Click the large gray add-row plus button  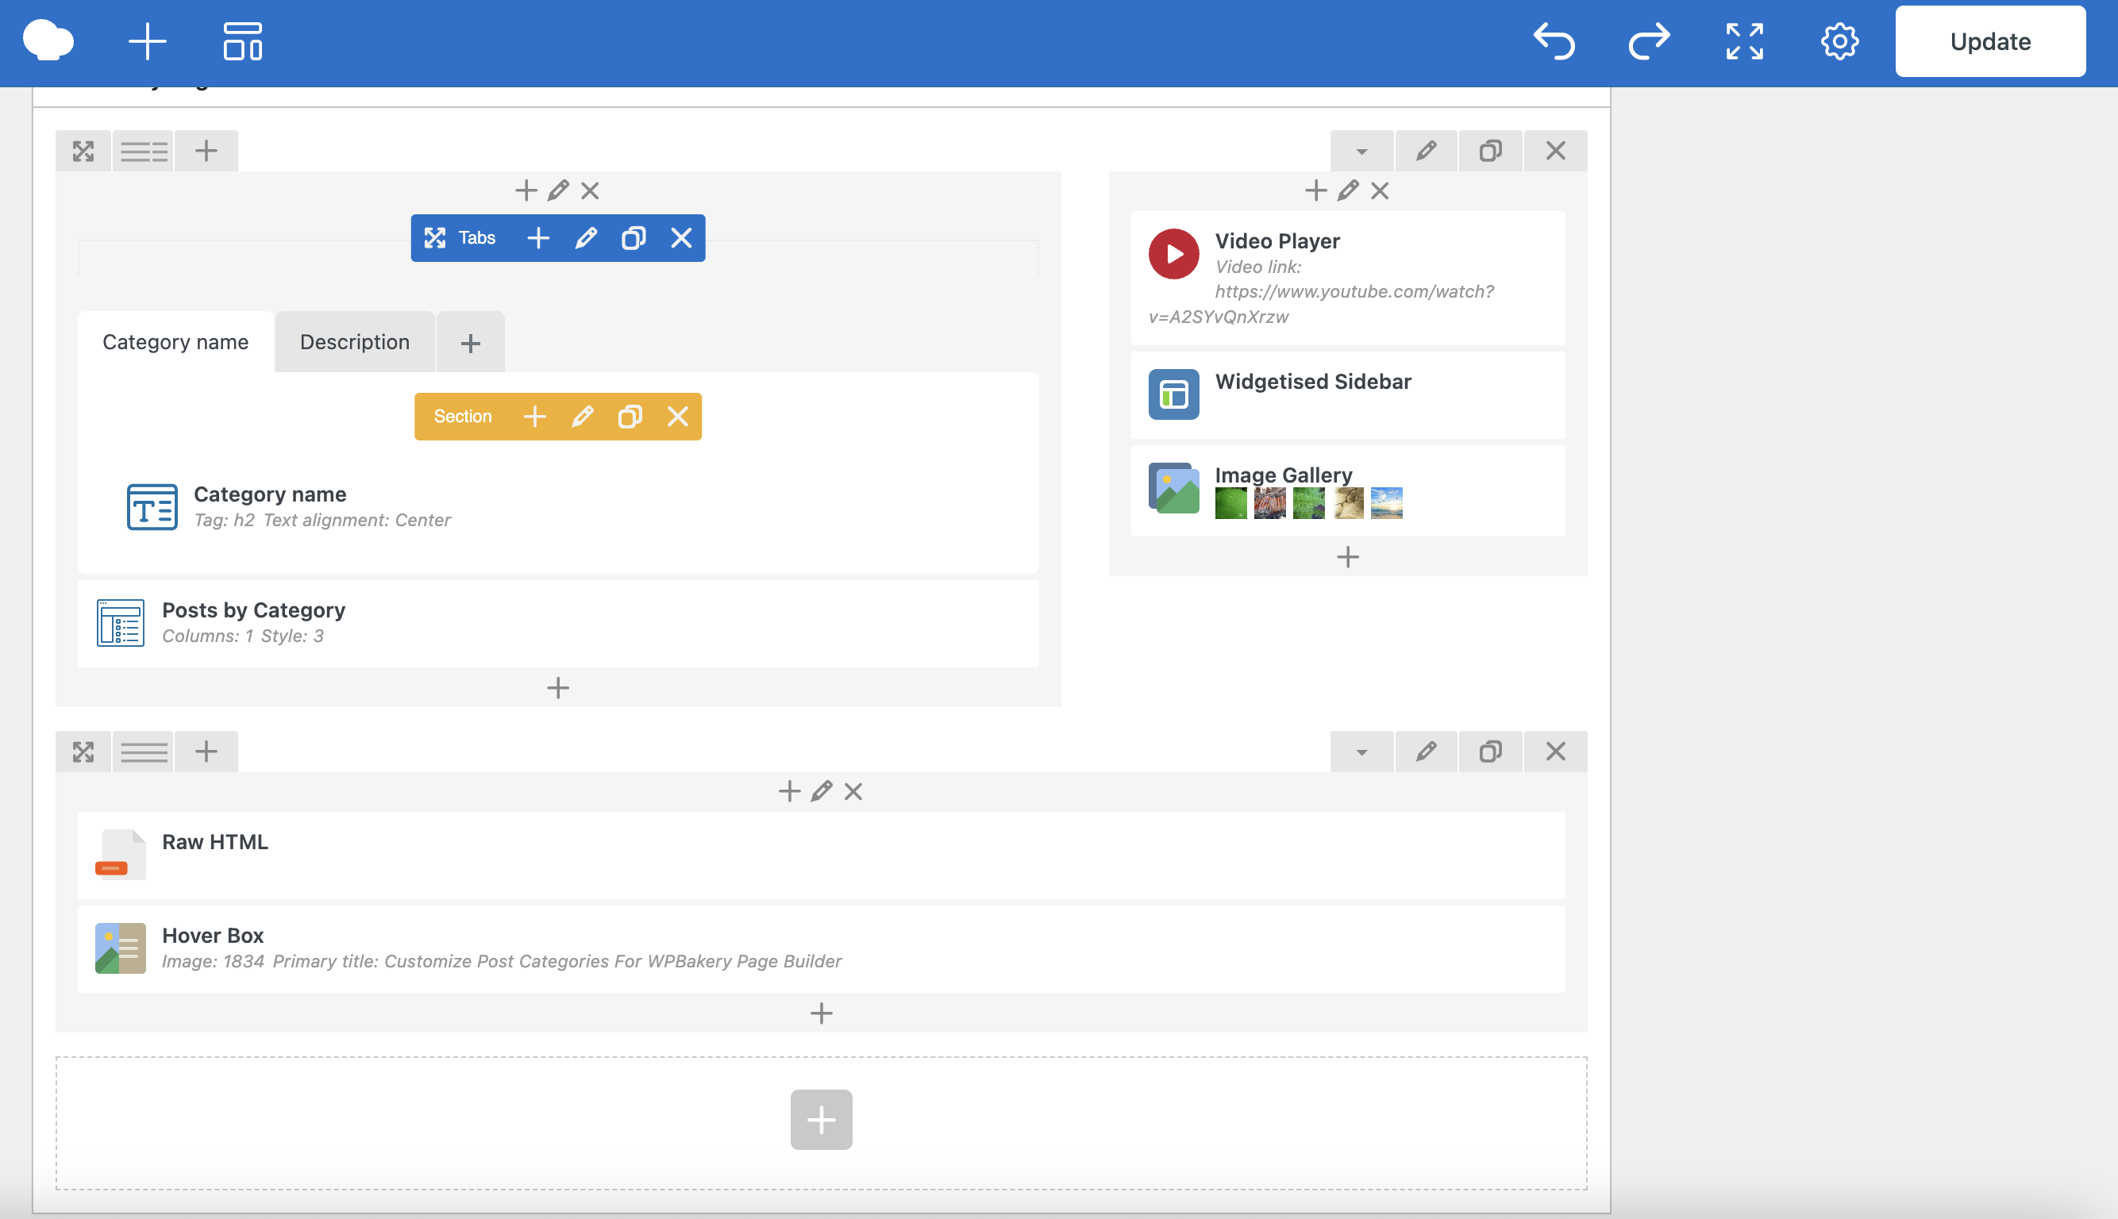click(821, 1119)
